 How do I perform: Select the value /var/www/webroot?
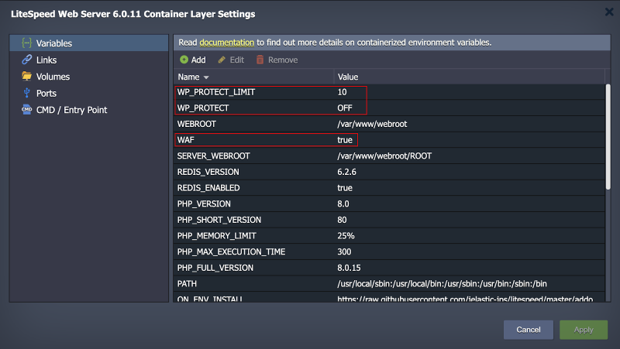pyautogui.click(x=372, y=124)
